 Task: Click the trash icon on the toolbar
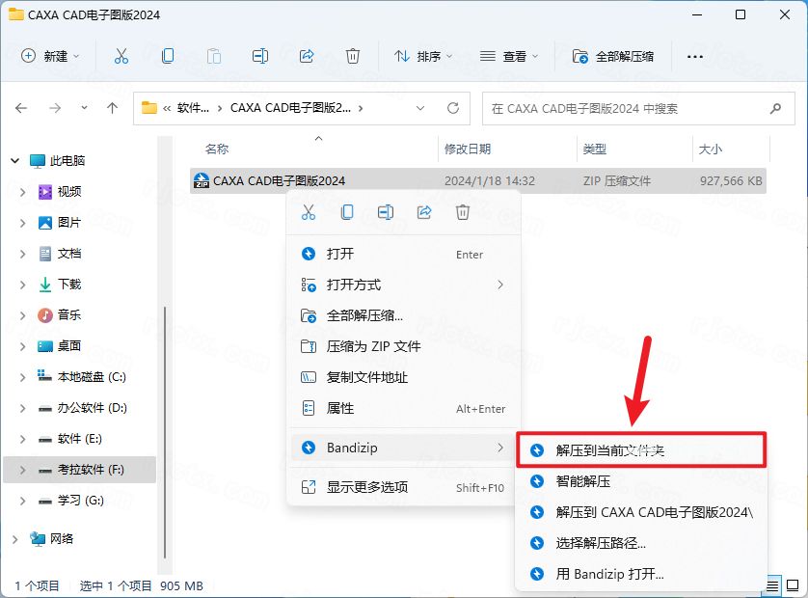pos(353,56)
